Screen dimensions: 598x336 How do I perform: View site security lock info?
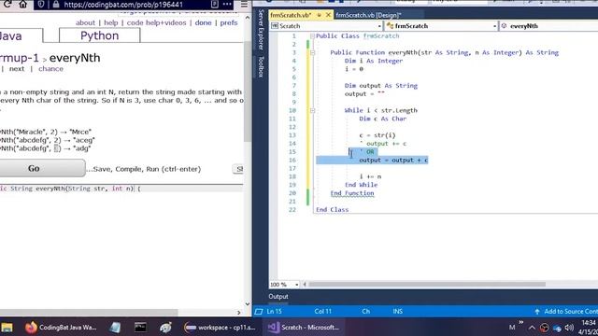pos(56,5)
